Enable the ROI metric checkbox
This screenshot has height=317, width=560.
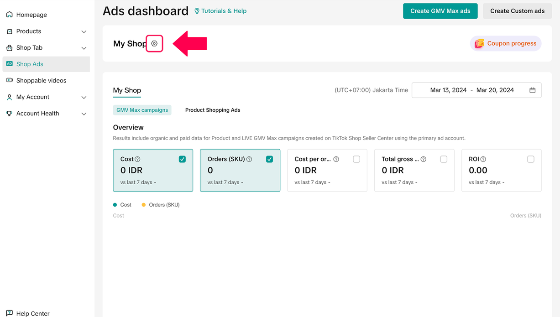(530, 159)
